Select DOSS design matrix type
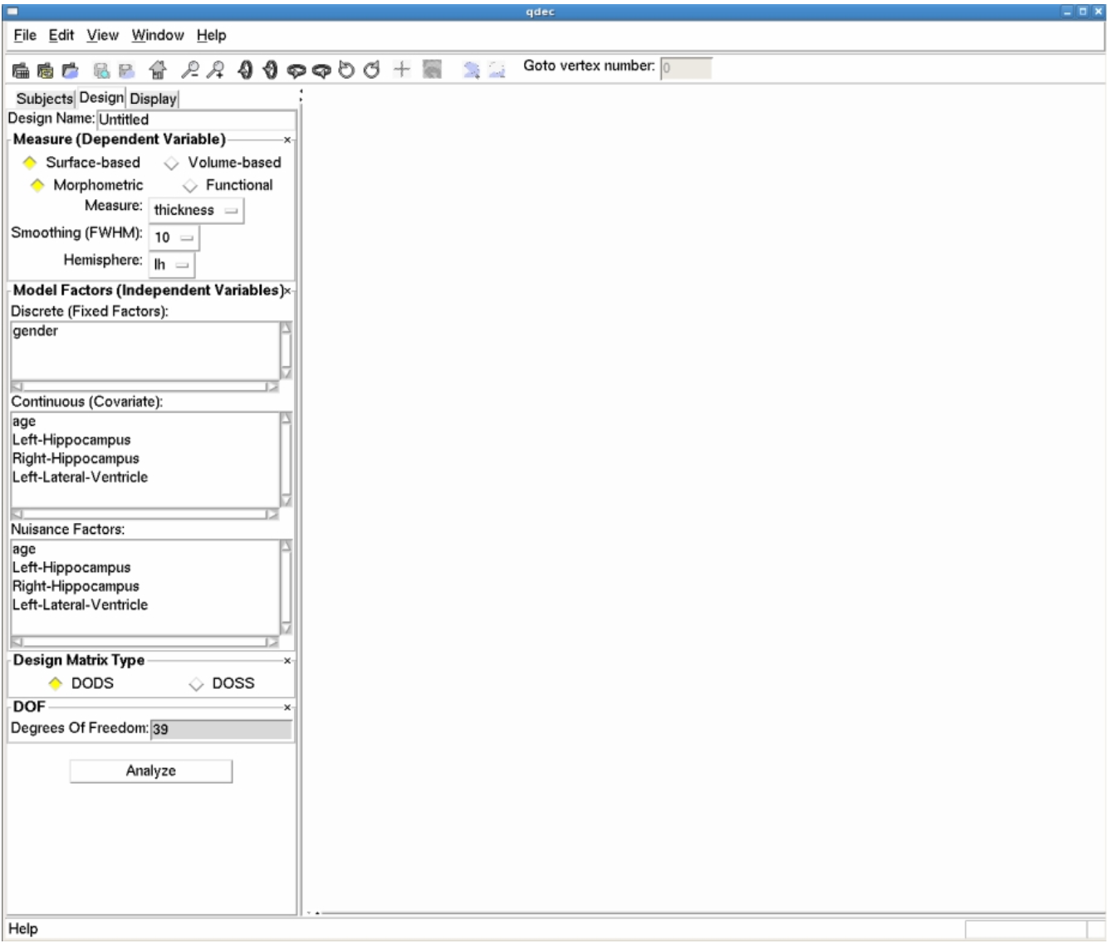1111x948 pixels. pos(222,683)
